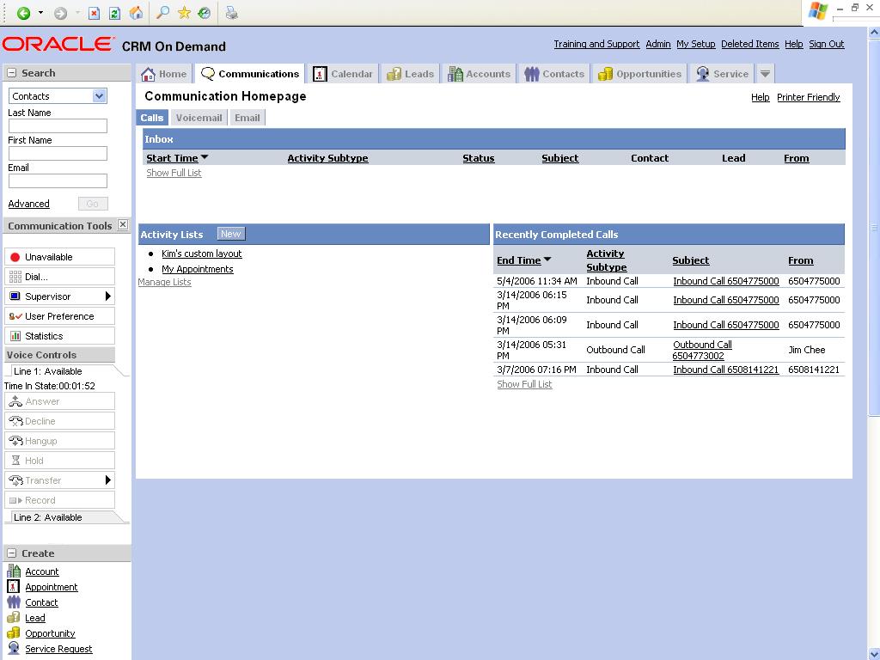This screenshot has width=880, height=660.
Task: Collapse the Create section
Action: tap(12, 553)
